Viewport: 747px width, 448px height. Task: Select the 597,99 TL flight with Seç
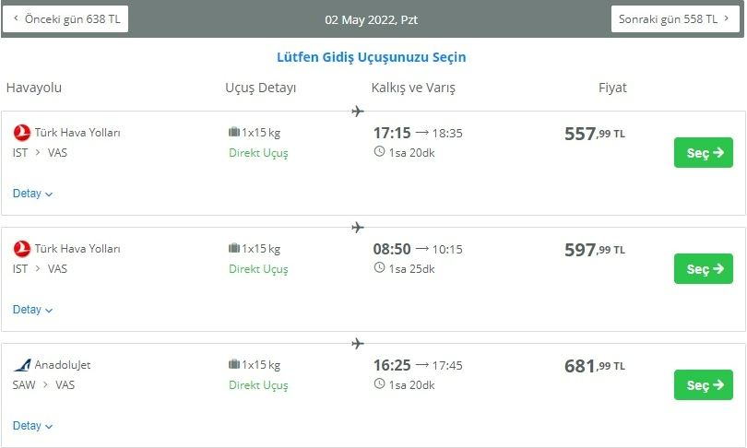pos(703,269)
